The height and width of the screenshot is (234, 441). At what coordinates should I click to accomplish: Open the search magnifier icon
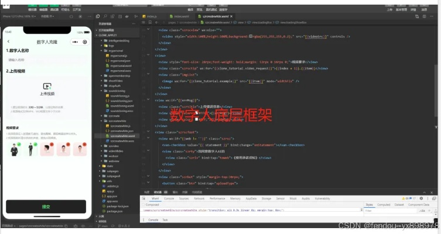(105, 16)
